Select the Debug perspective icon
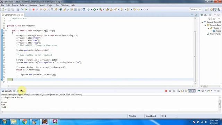Screen dimensions: 222x125 tap(215, 9)
